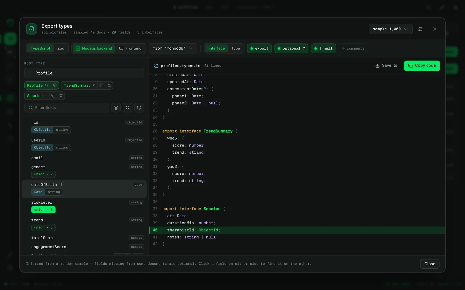This screenshot has width=465, height=290.
Task: Refresh the sampled documents
Action: (420, 29)
